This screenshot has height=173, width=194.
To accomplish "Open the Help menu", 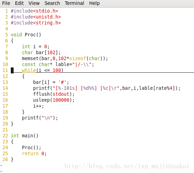I will pyautogui.click(x=94, y=3).
